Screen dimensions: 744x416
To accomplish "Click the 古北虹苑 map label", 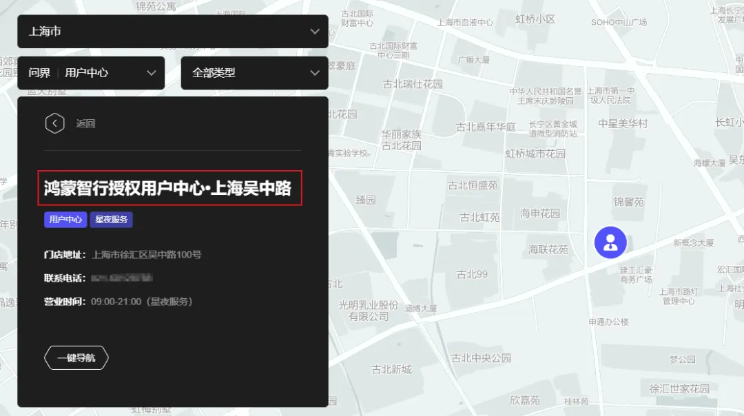I will (479, 217).
